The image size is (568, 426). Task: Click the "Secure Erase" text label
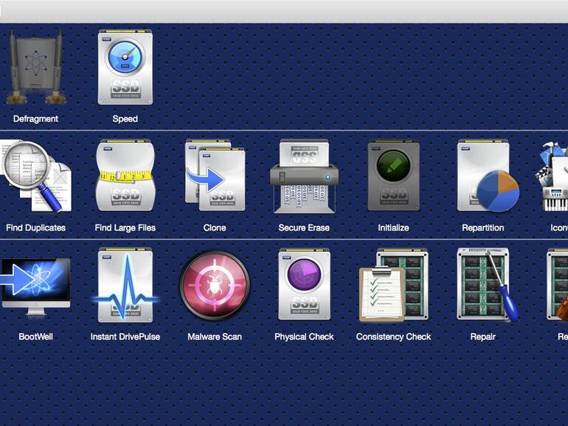point(304,228)
